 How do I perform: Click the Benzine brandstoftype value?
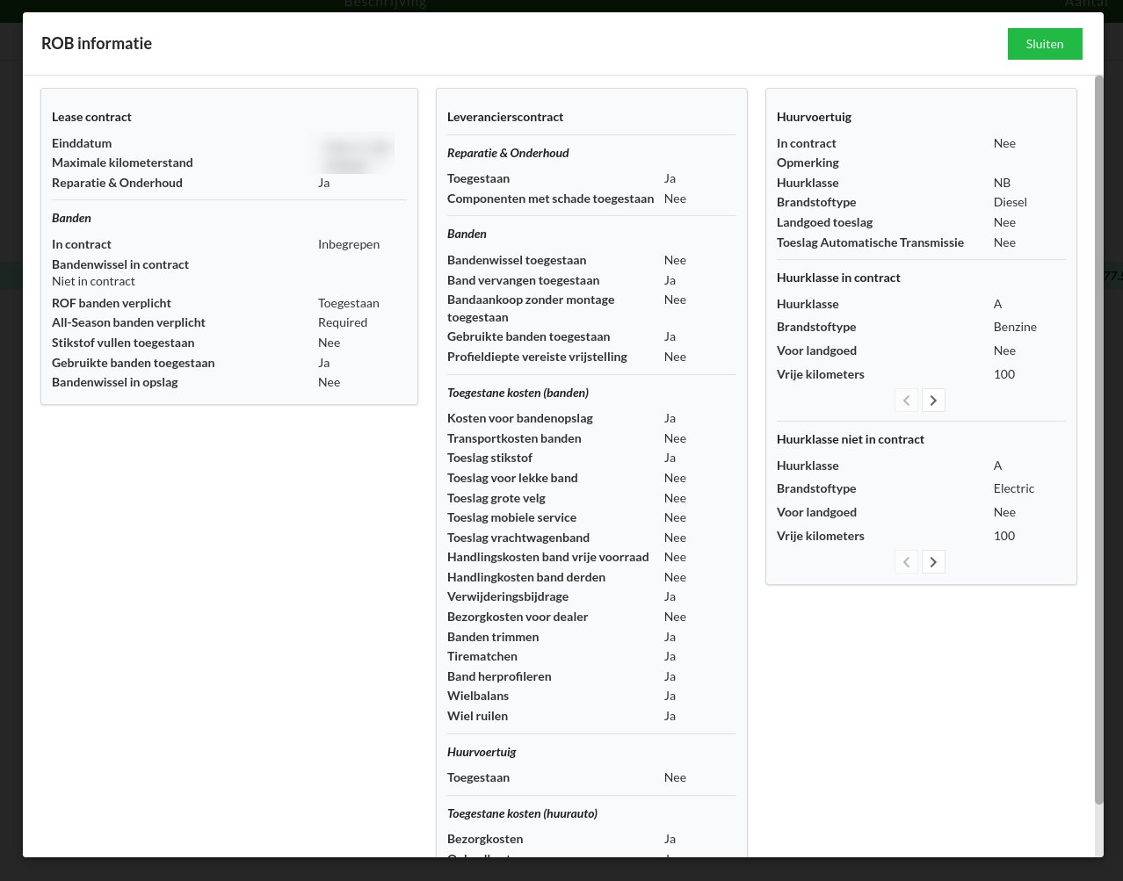tap(1015, 327)
